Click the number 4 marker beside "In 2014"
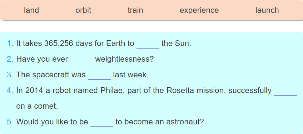The image size is (303, 134). (10, 90)
